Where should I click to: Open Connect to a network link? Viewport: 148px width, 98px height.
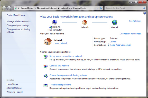tap(59, 66)
